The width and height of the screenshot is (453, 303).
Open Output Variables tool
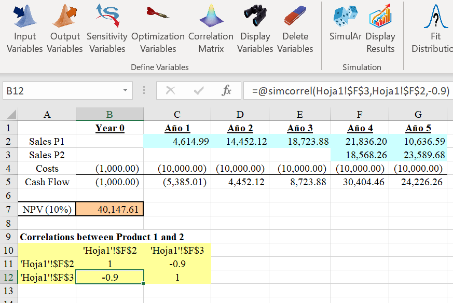coord(65,29)
